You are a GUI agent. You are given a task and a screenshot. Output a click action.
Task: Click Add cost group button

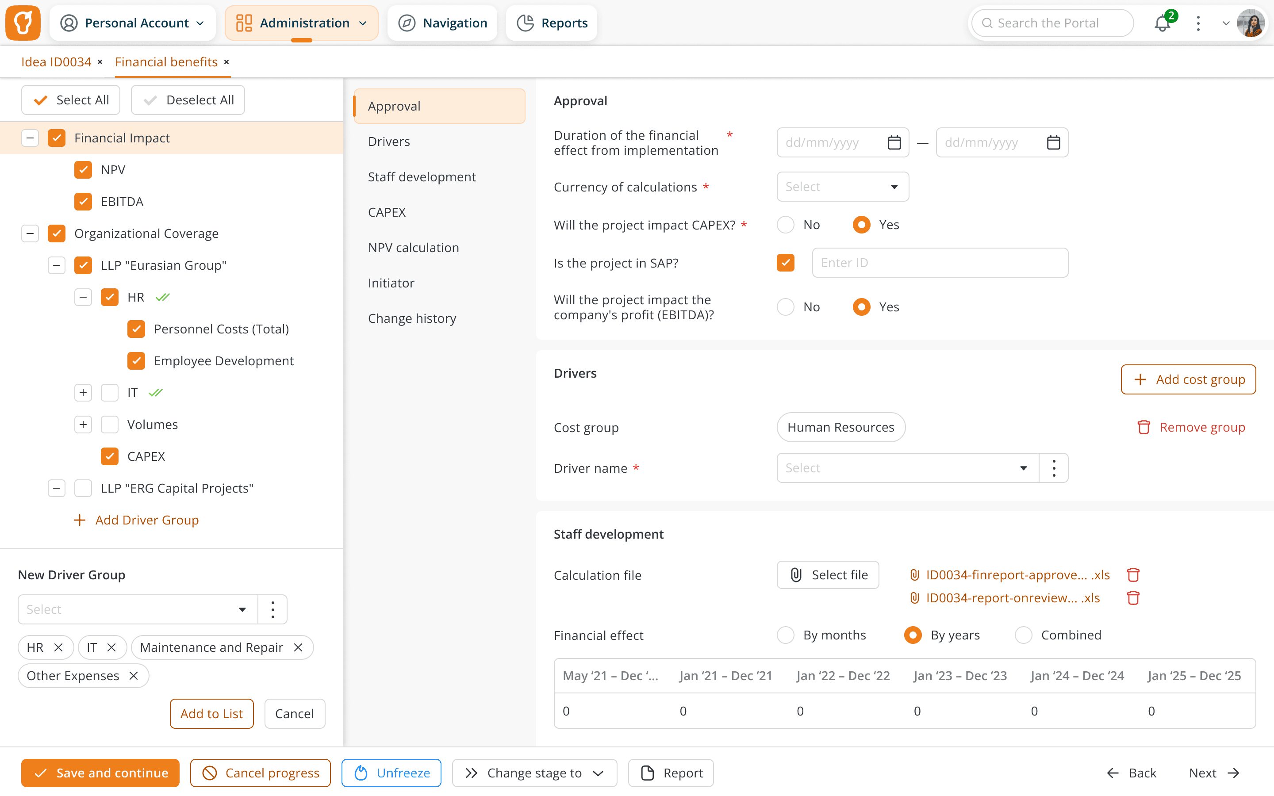(1188, 379)
